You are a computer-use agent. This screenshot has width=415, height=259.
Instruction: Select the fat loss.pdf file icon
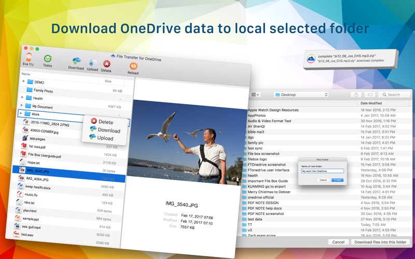24,146
